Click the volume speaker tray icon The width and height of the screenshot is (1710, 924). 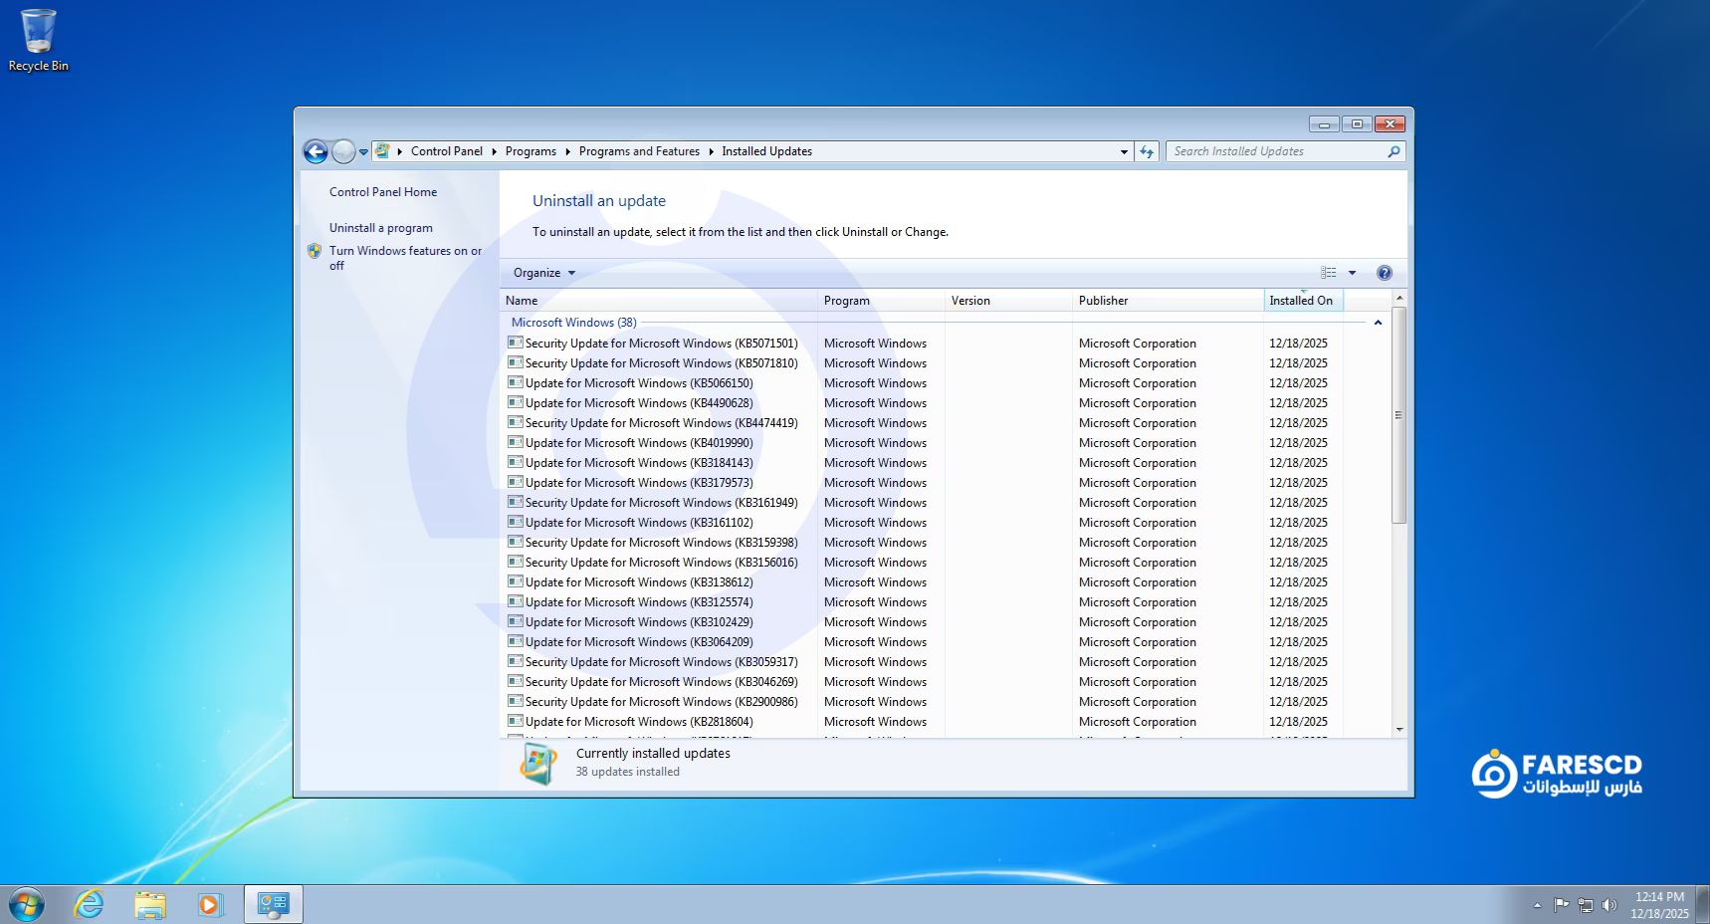tap(1608, 905)
